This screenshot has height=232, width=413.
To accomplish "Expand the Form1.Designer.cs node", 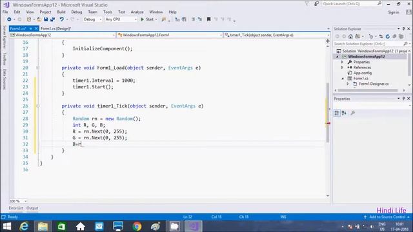I will (x=348, y=84).
